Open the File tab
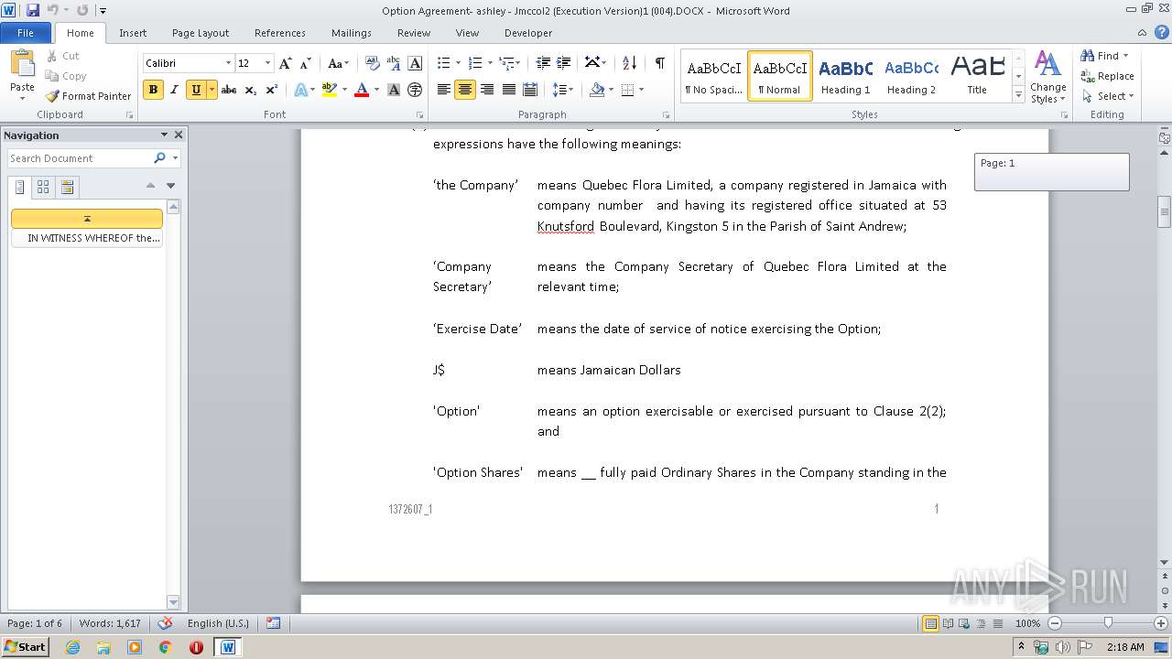The height and width of the screenshot is (659, 1172). tap(26, 33)
